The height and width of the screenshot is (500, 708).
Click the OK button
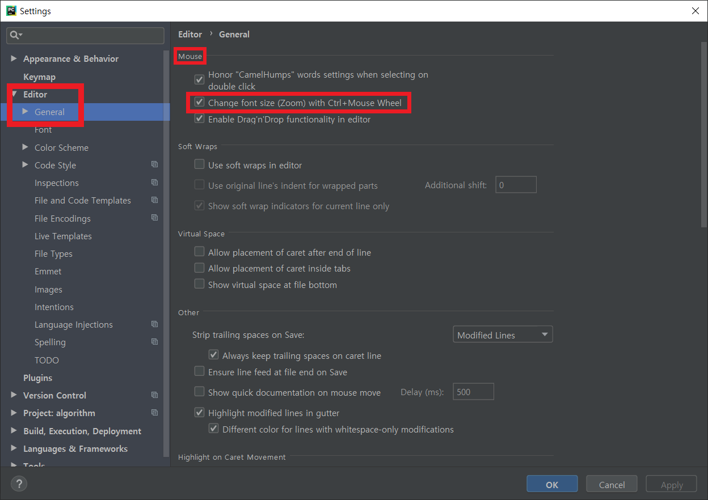[552, 484]
